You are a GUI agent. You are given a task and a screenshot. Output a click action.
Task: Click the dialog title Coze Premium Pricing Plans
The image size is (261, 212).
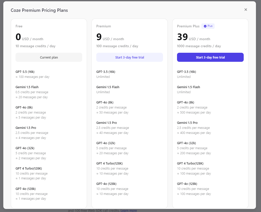[39, 10]
